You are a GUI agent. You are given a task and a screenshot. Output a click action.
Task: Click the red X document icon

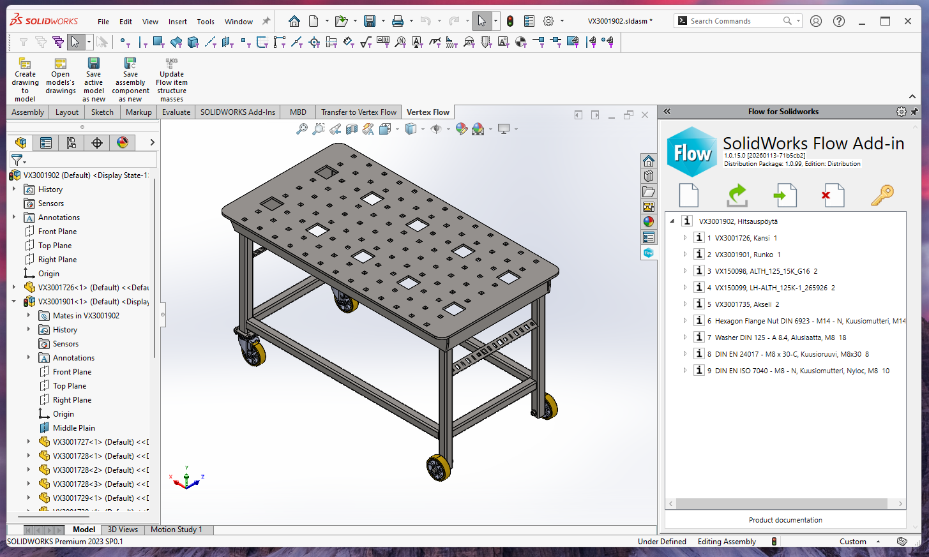(x=833, y=195)
